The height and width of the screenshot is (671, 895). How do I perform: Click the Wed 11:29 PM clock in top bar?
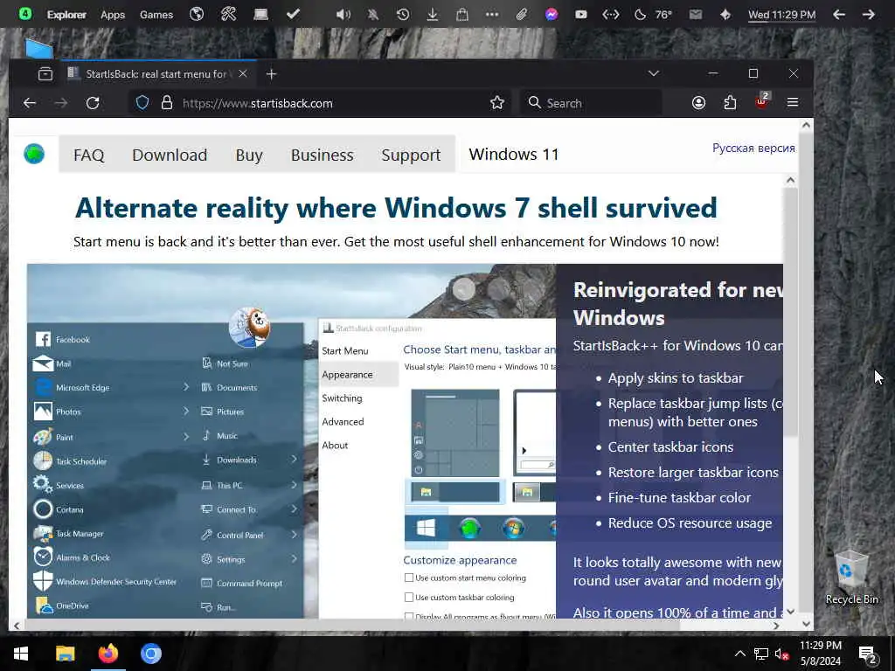(781, 14)
